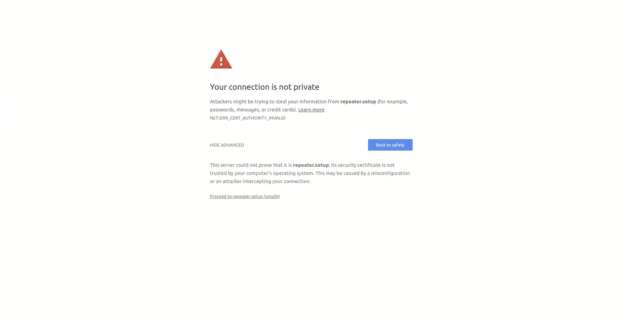Click bold repeater.setup in the Attackers paragraph
This screenshot has height=320, width=624.
point(358,102)
